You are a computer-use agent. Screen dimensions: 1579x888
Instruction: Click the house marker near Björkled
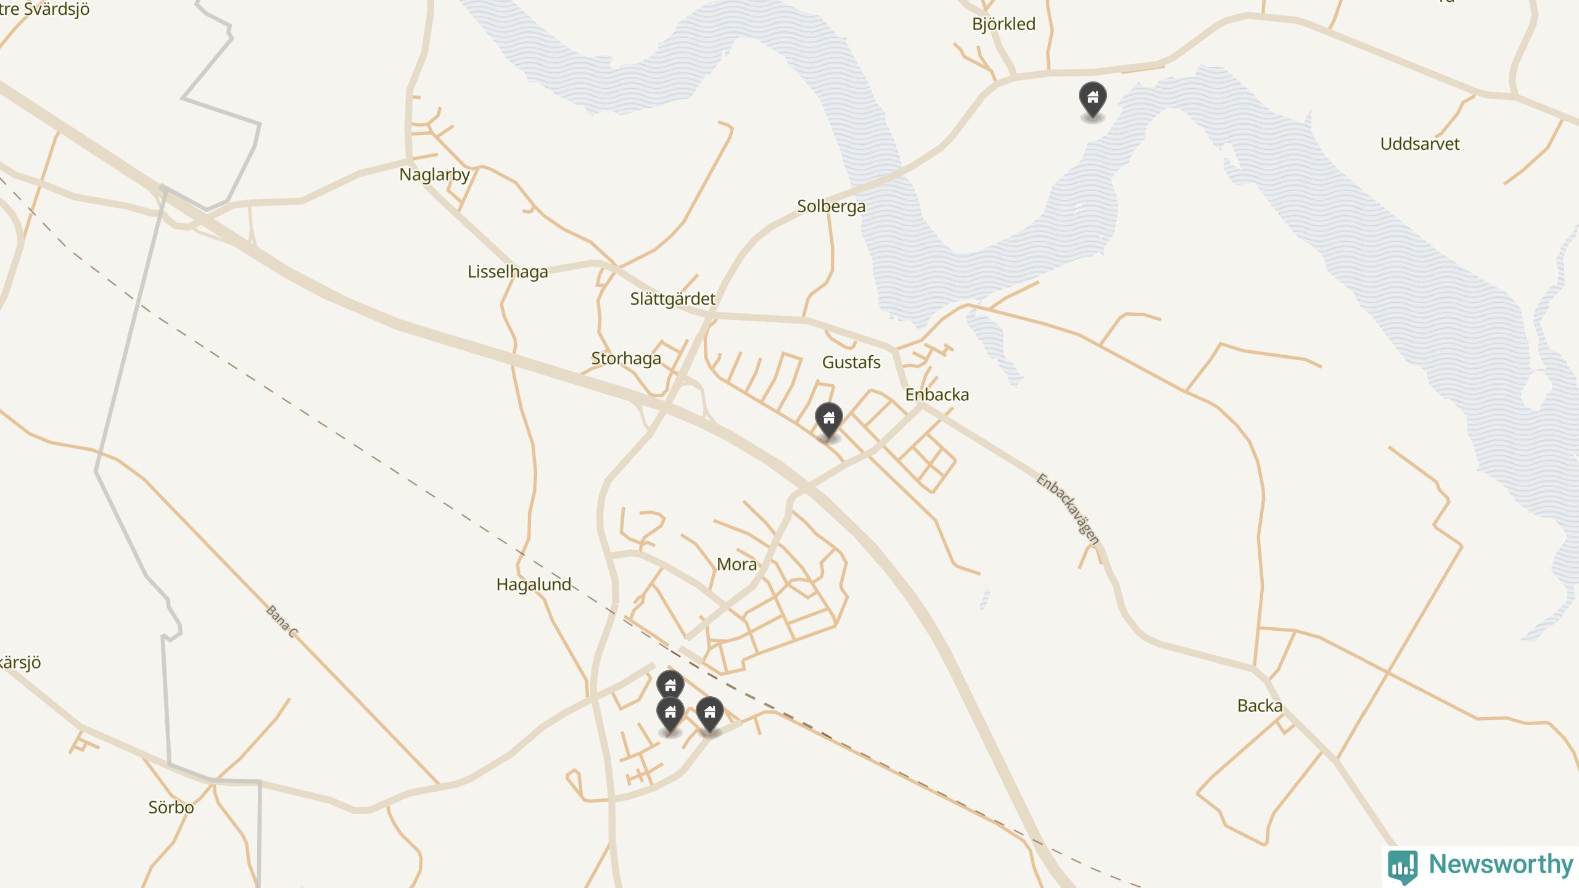pyautogui.click(x=1092, y=100)
